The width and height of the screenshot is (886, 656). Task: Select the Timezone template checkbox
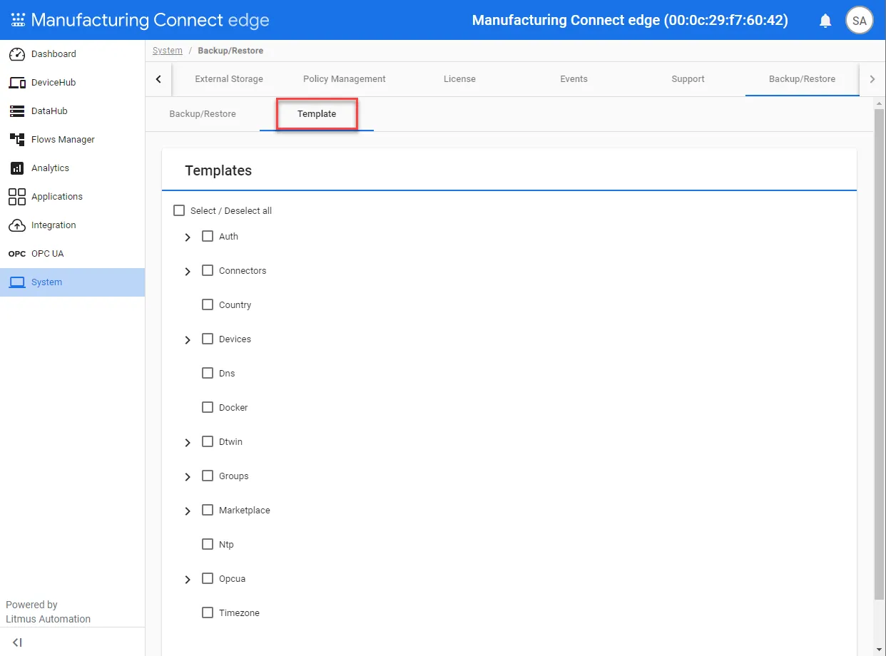click(208, 613)
